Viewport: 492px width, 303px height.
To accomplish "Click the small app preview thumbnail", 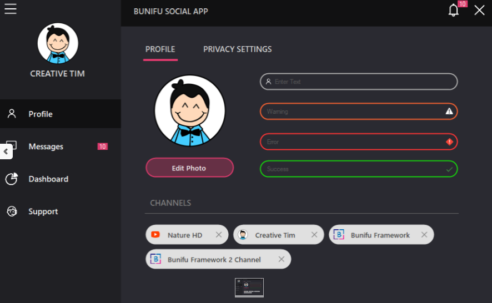I will click(249, 287).
